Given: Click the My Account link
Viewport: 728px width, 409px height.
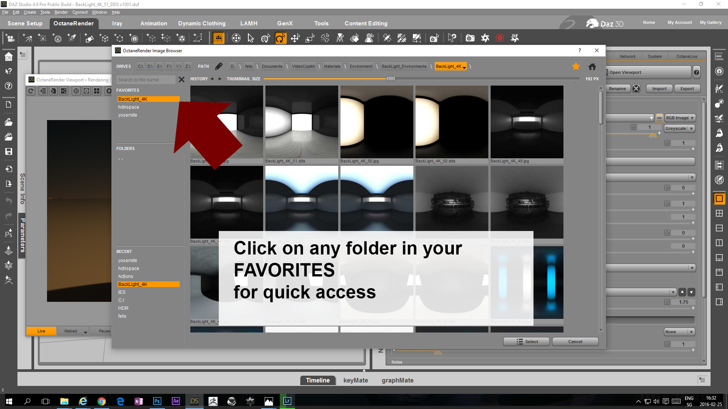Looking at the screenshot, I should (x=679, y=22).
